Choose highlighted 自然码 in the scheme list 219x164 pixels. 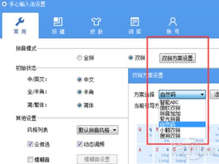pyautogui.click(x=182, y=124)
